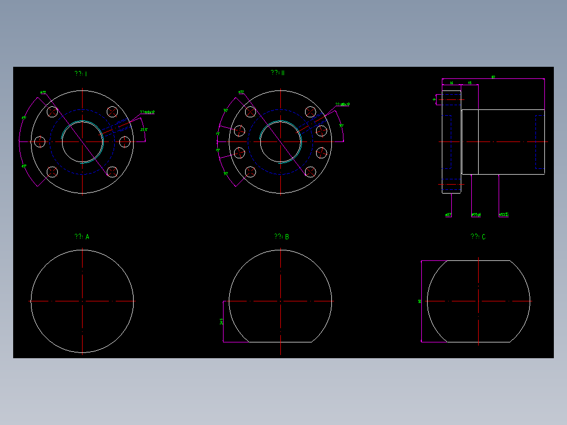Select the top-left bolt hole in view I
This screenshot has height=425, width=567.
coord(53,112)
